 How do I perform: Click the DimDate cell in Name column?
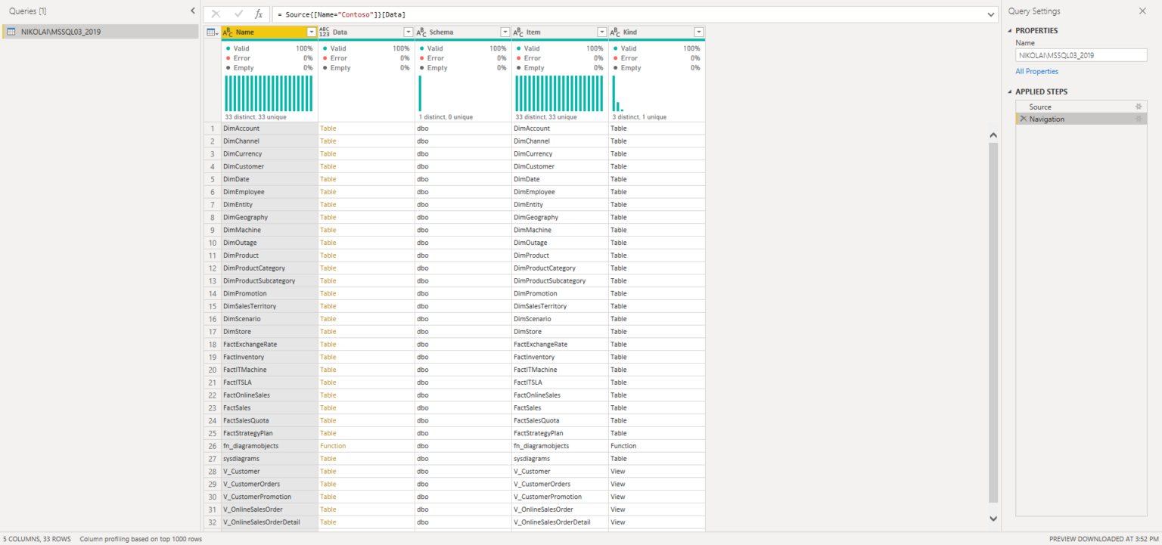point(269,179)
